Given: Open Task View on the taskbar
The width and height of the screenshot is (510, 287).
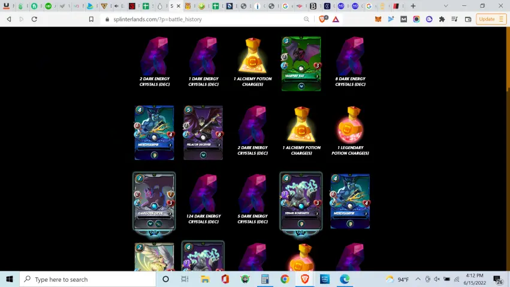Looking at the screenshot, I should pos(185,279).
